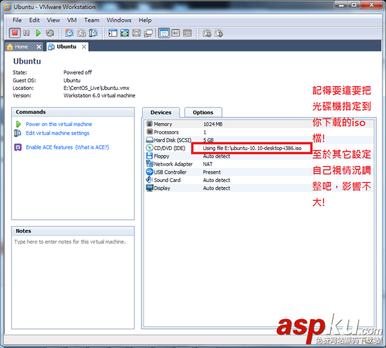The width and height of the screenshot is (386, 348).
Task: Open the VM menu
Action: (72, 20)
